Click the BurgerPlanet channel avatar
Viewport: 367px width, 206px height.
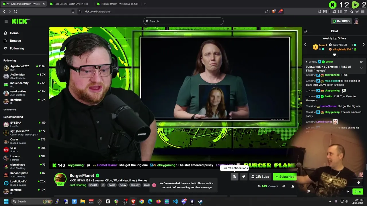pyautogui.click(x=60, y=179)
